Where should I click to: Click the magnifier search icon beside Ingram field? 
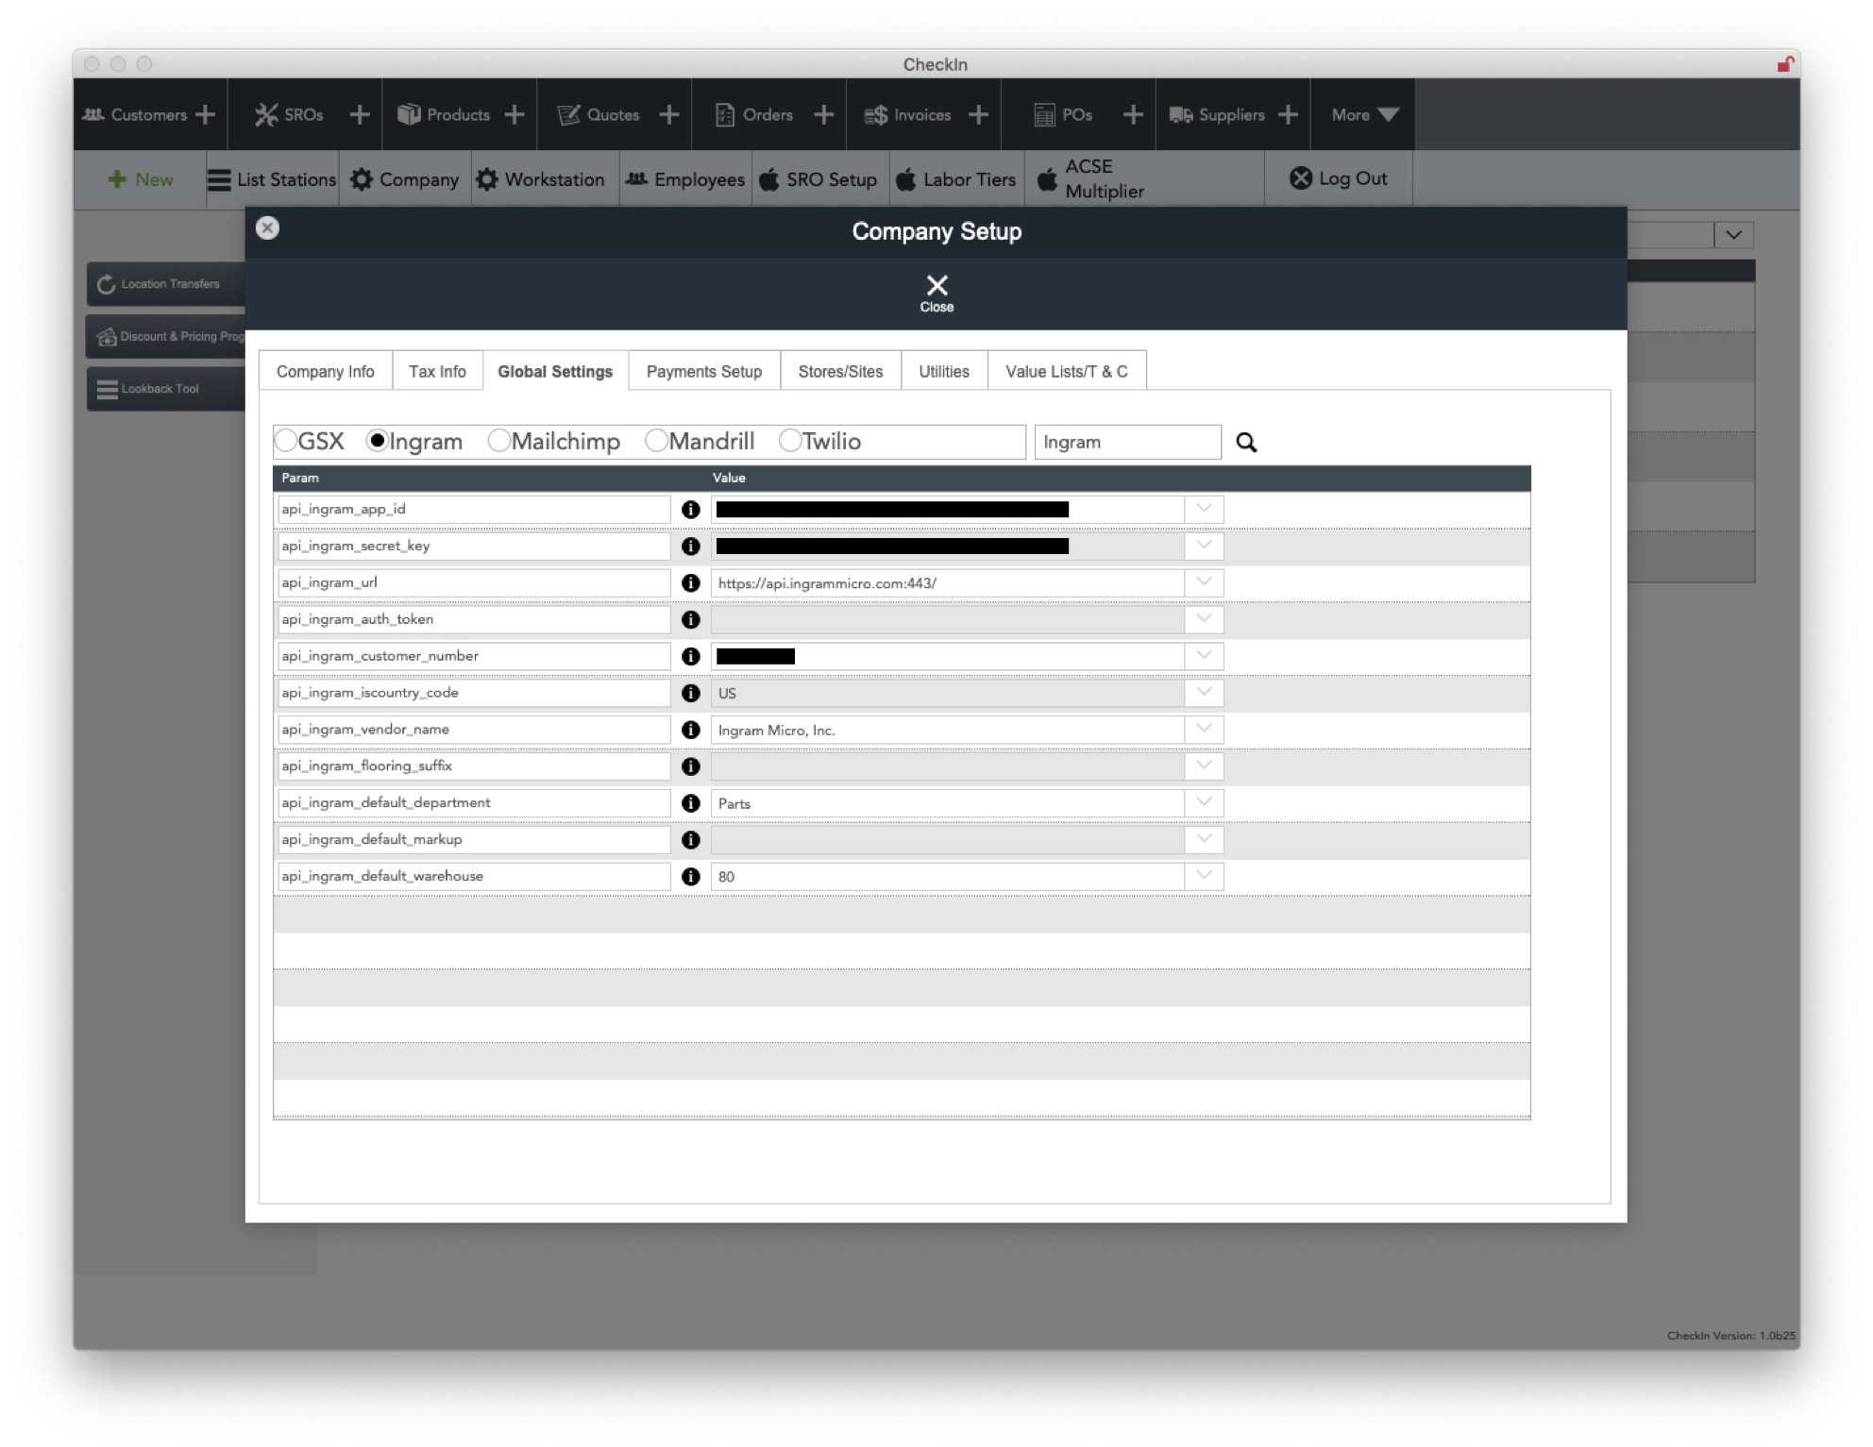(x=1246, y=442)
